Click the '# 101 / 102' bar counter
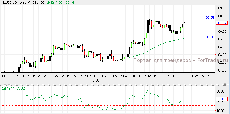This screenshot has width=230, height=114. [36, 2]
